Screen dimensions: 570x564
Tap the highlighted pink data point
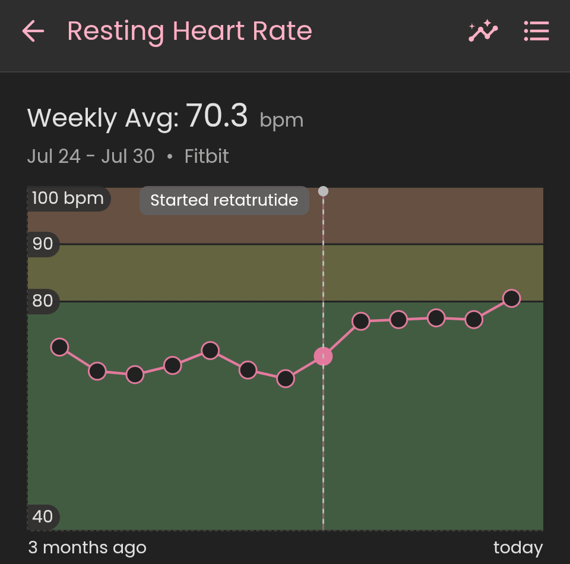click(x=323, y=357)
